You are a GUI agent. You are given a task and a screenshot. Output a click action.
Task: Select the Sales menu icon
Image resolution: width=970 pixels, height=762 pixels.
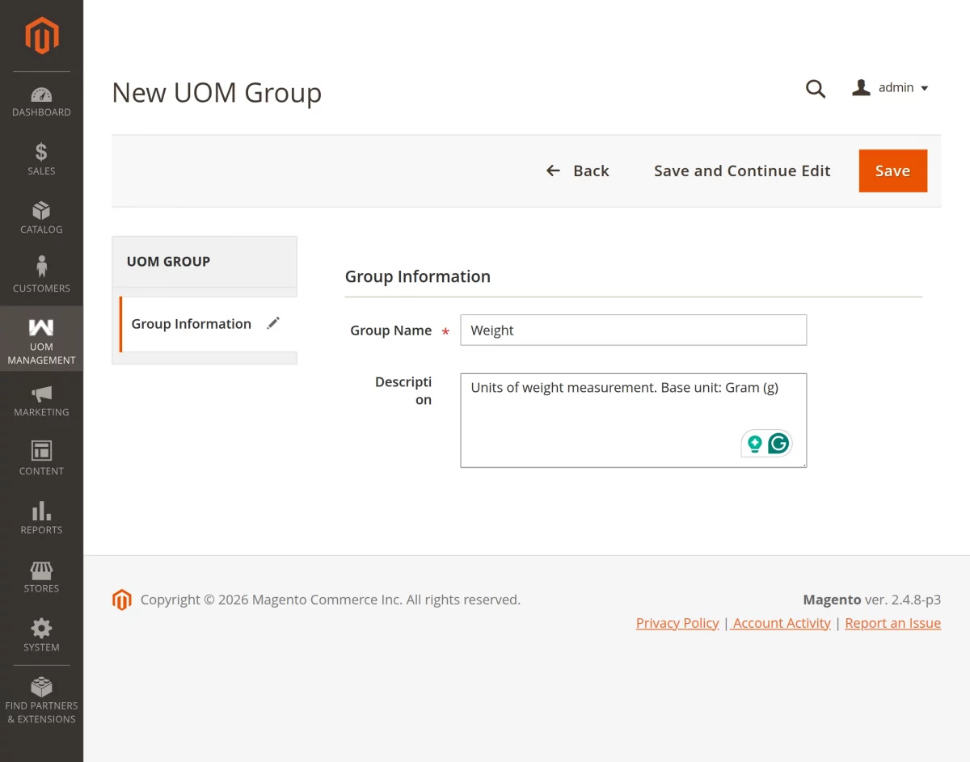pos(41,154)
